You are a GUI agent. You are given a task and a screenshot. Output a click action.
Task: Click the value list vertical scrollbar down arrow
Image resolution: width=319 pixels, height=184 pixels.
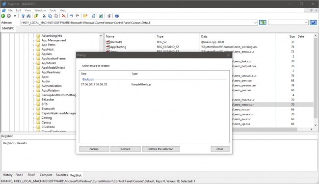tap(316, 125)
